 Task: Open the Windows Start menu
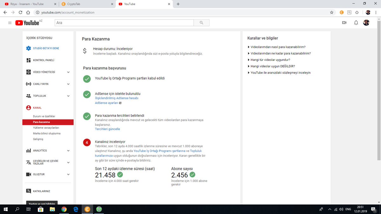coord(6,209)
